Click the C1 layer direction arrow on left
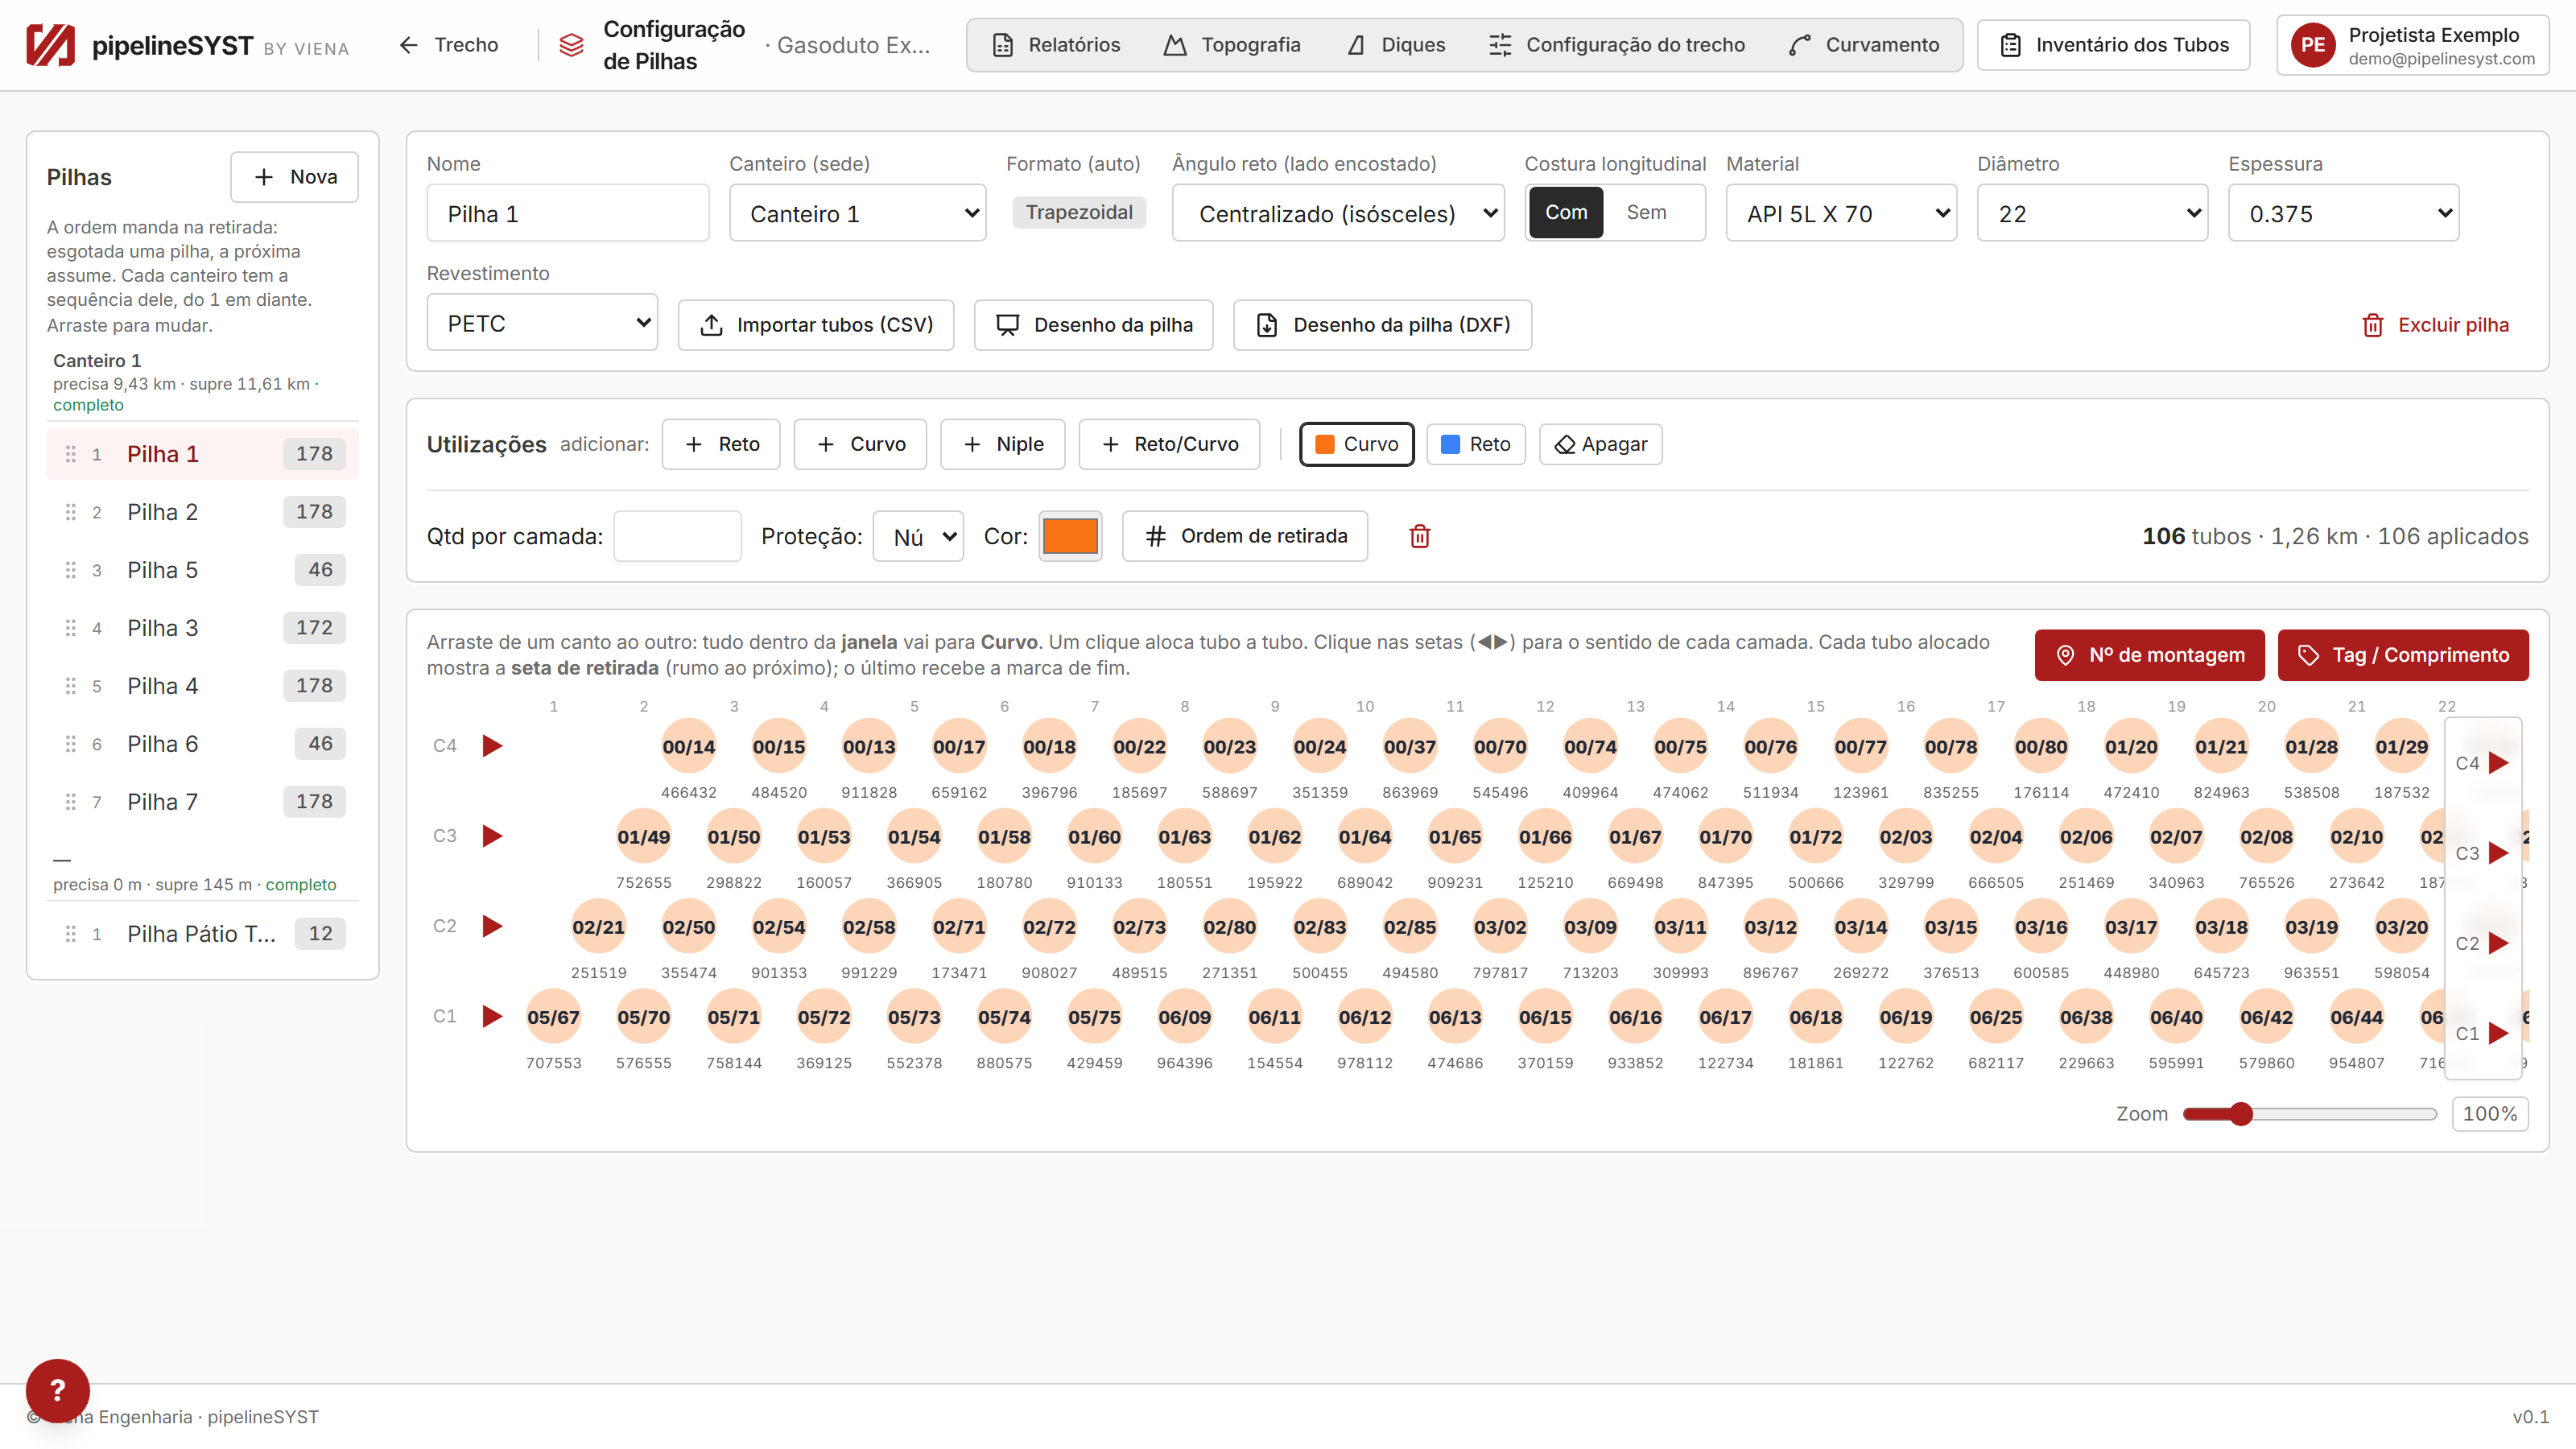2576x1449 pixels. click(492, 1016)
